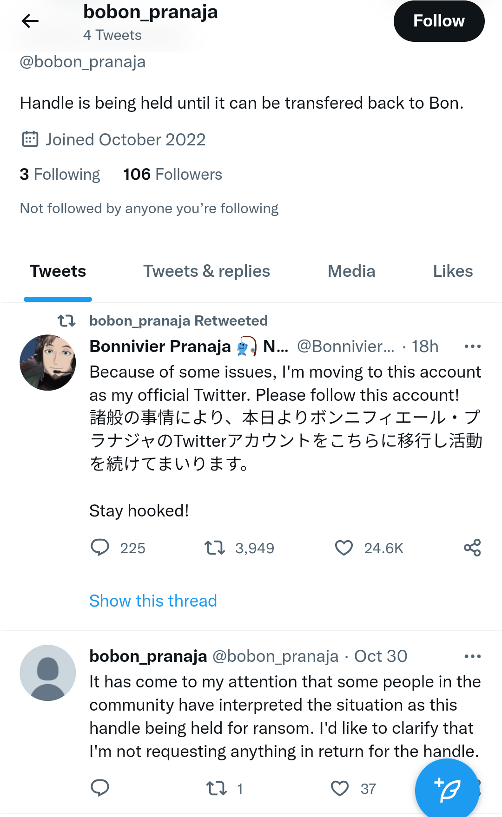Retweet the Oct 30 tweet
Viewport: 502px width, 817px height.
tap(217, 788)
